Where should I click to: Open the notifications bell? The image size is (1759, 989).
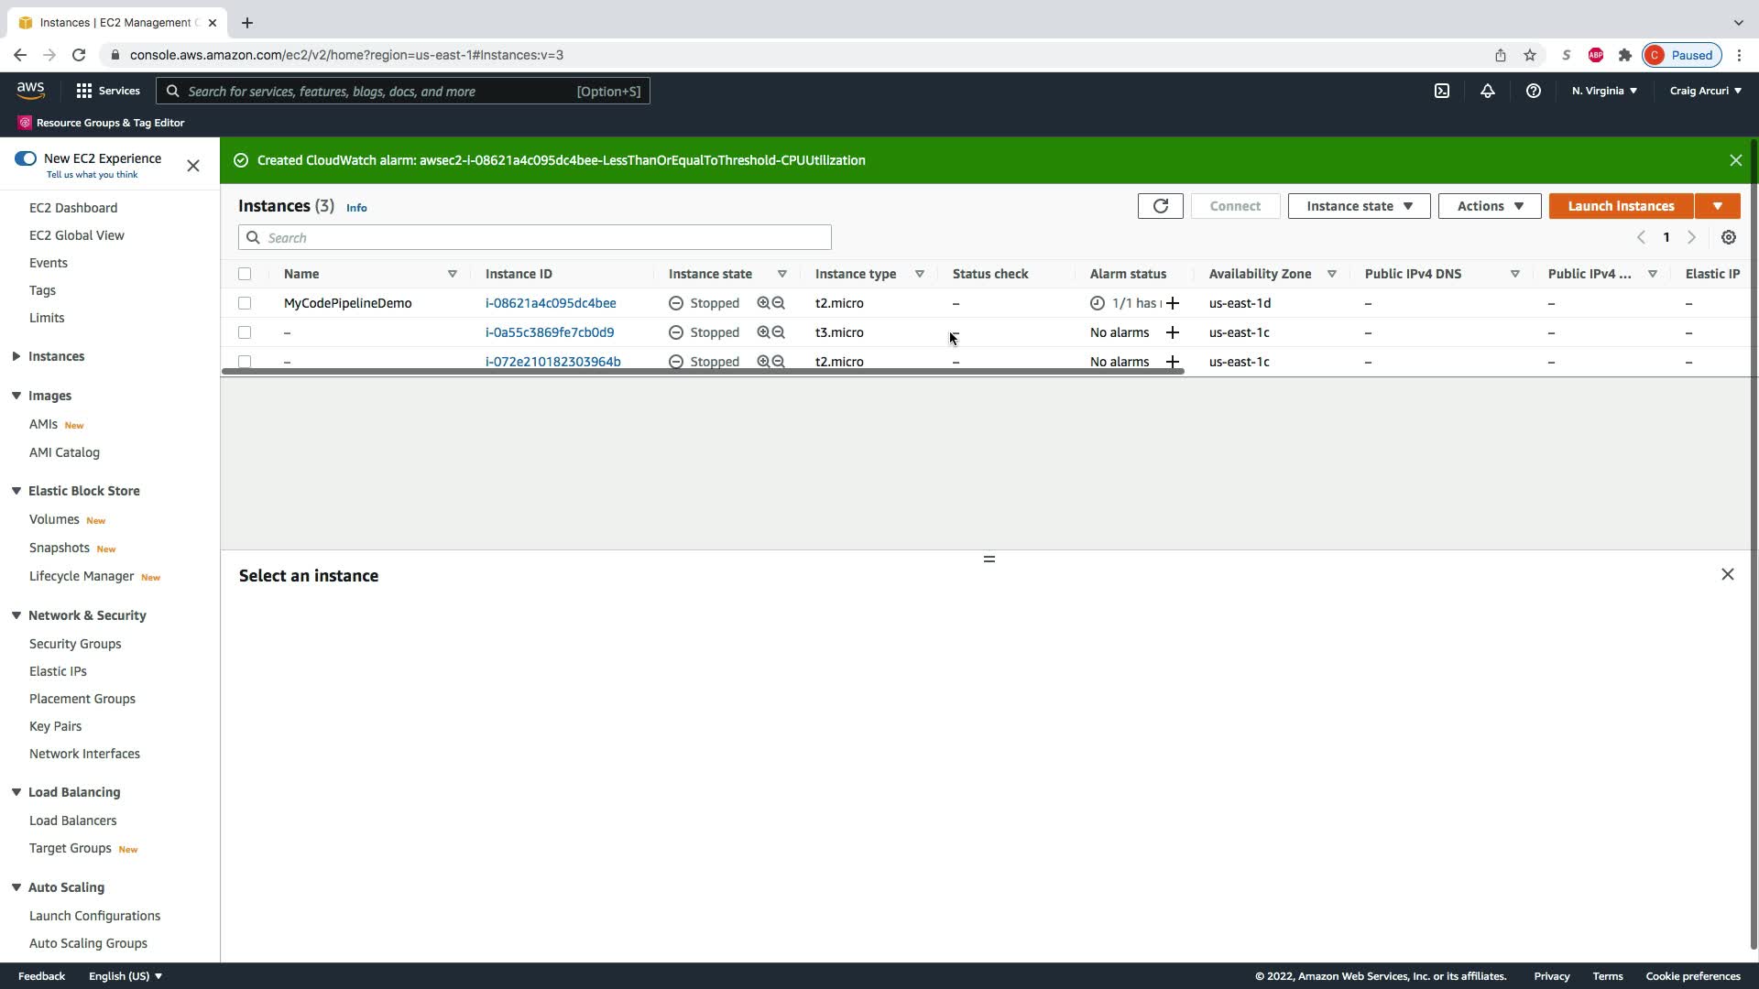pos(1487,91)
